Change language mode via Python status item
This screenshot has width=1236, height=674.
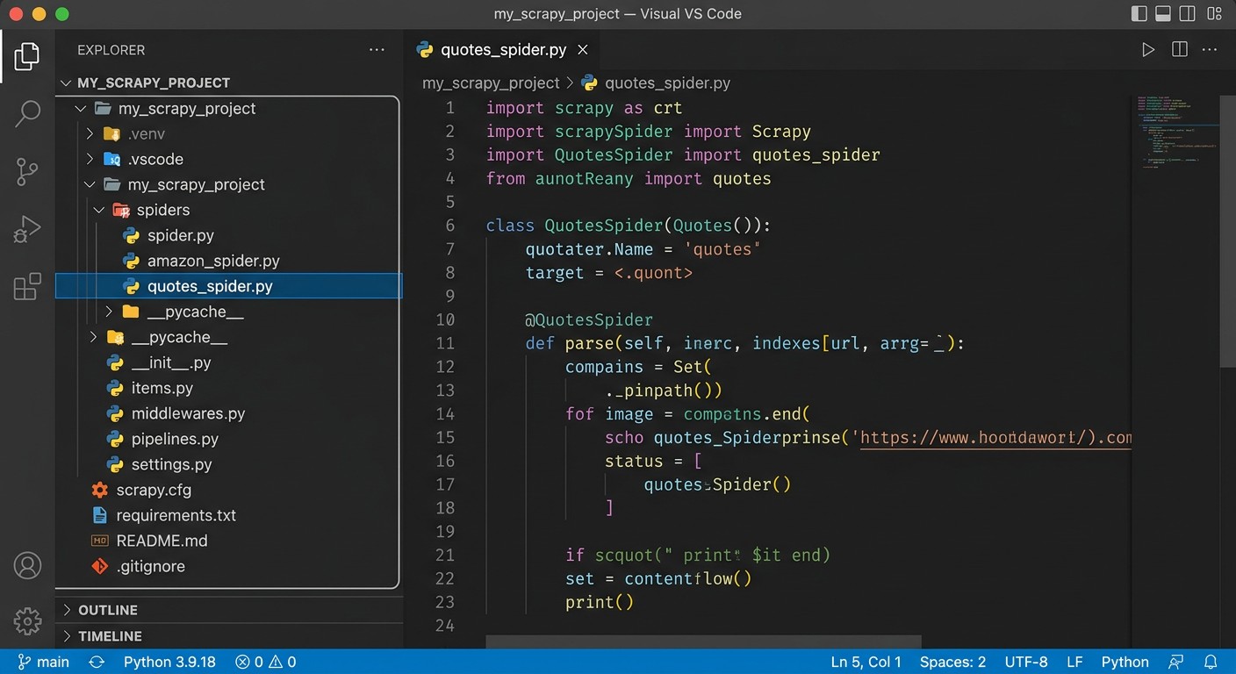click(1125, 662)
